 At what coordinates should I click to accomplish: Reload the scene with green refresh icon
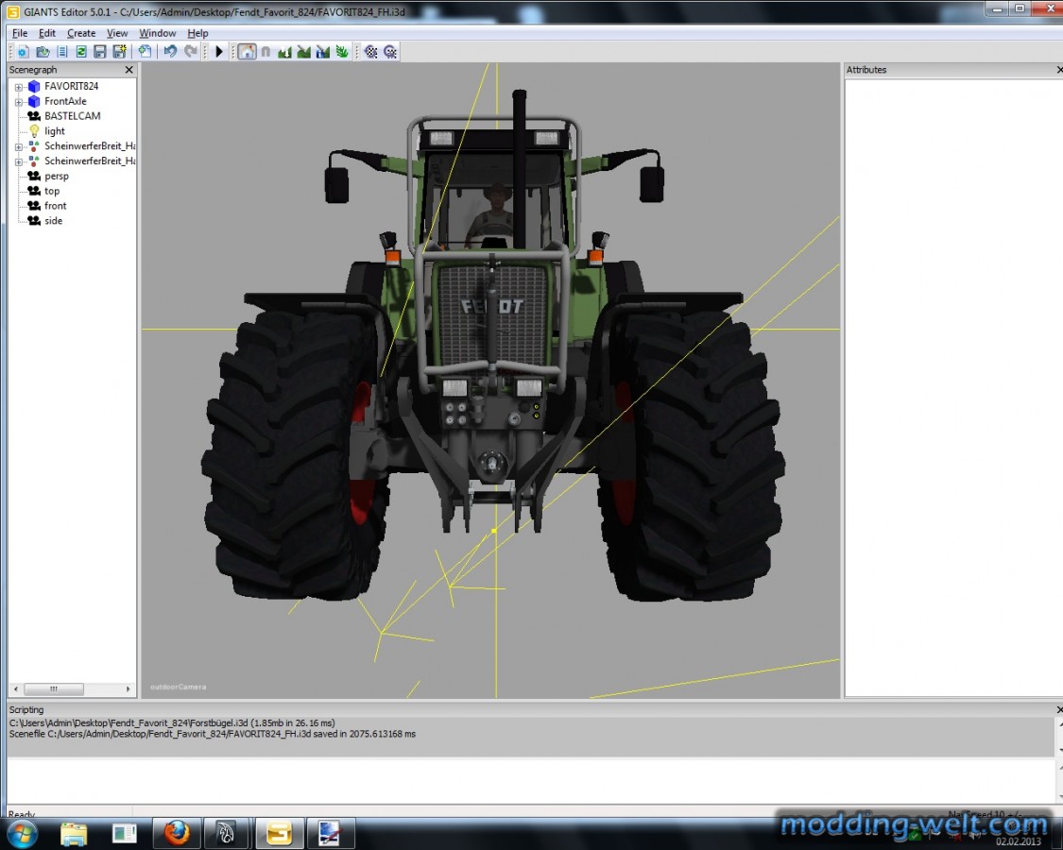point(80,52)
